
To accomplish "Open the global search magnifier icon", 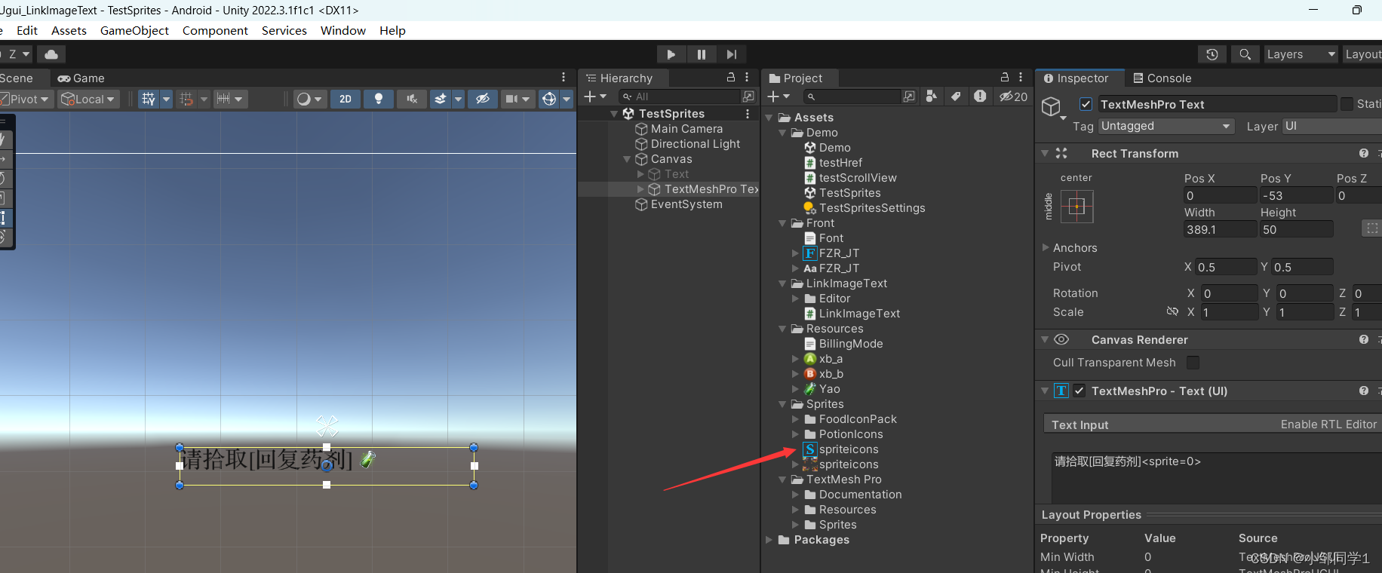I will tap(1245, 54).
